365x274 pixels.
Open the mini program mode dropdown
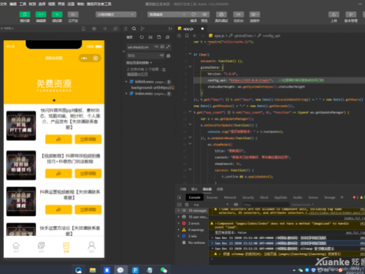pyautogui.click(x=116, y=15)
